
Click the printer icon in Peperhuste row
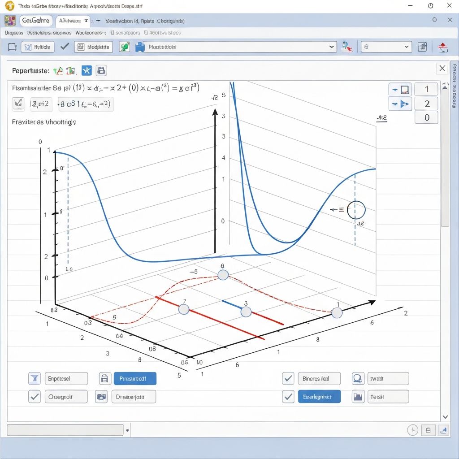point(101,70)
